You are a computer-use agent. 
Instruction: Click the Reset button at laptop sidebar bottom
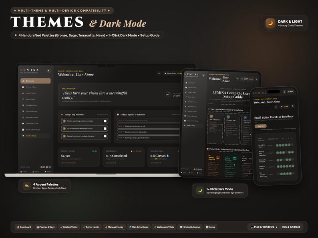48,171
